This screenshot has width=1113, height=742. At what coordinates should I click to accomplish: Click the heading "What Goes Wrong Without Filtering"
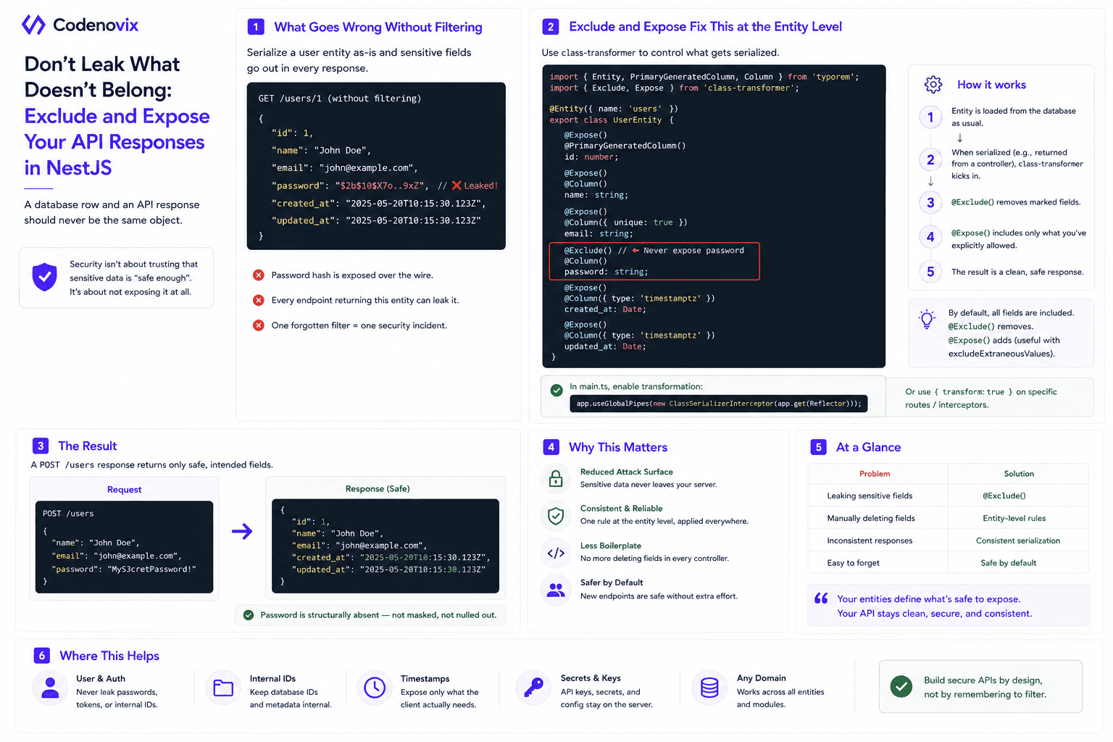[x=378, y=28]
